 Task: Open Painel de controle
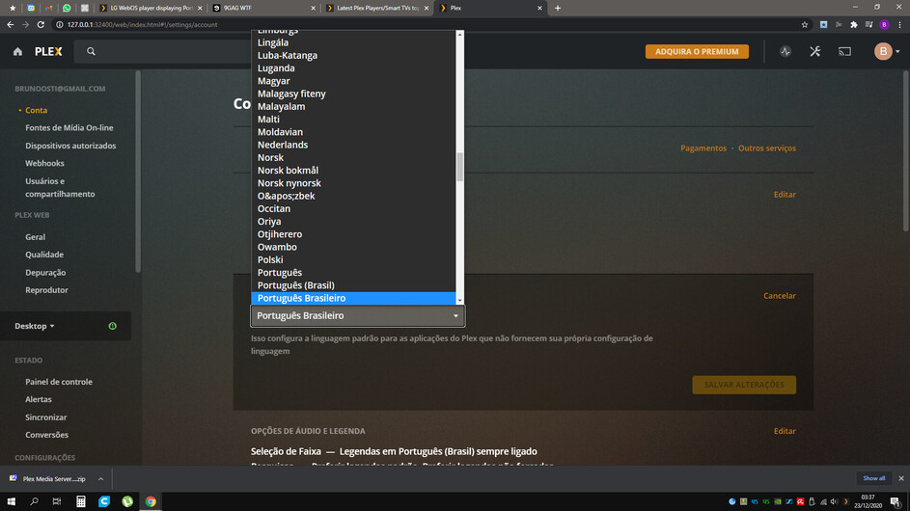pos(59,382)
